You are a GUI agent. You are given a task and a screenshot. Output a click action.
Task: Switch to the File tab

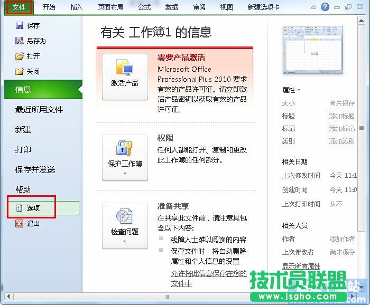[19, 7]
